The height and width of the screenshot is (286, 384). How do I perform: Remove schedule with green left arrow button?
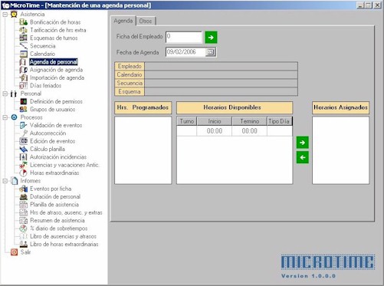point(303,157)
